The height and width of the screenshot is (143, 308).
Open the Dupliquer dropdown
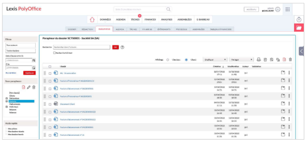pyautogui.click(x=215, y=60)
